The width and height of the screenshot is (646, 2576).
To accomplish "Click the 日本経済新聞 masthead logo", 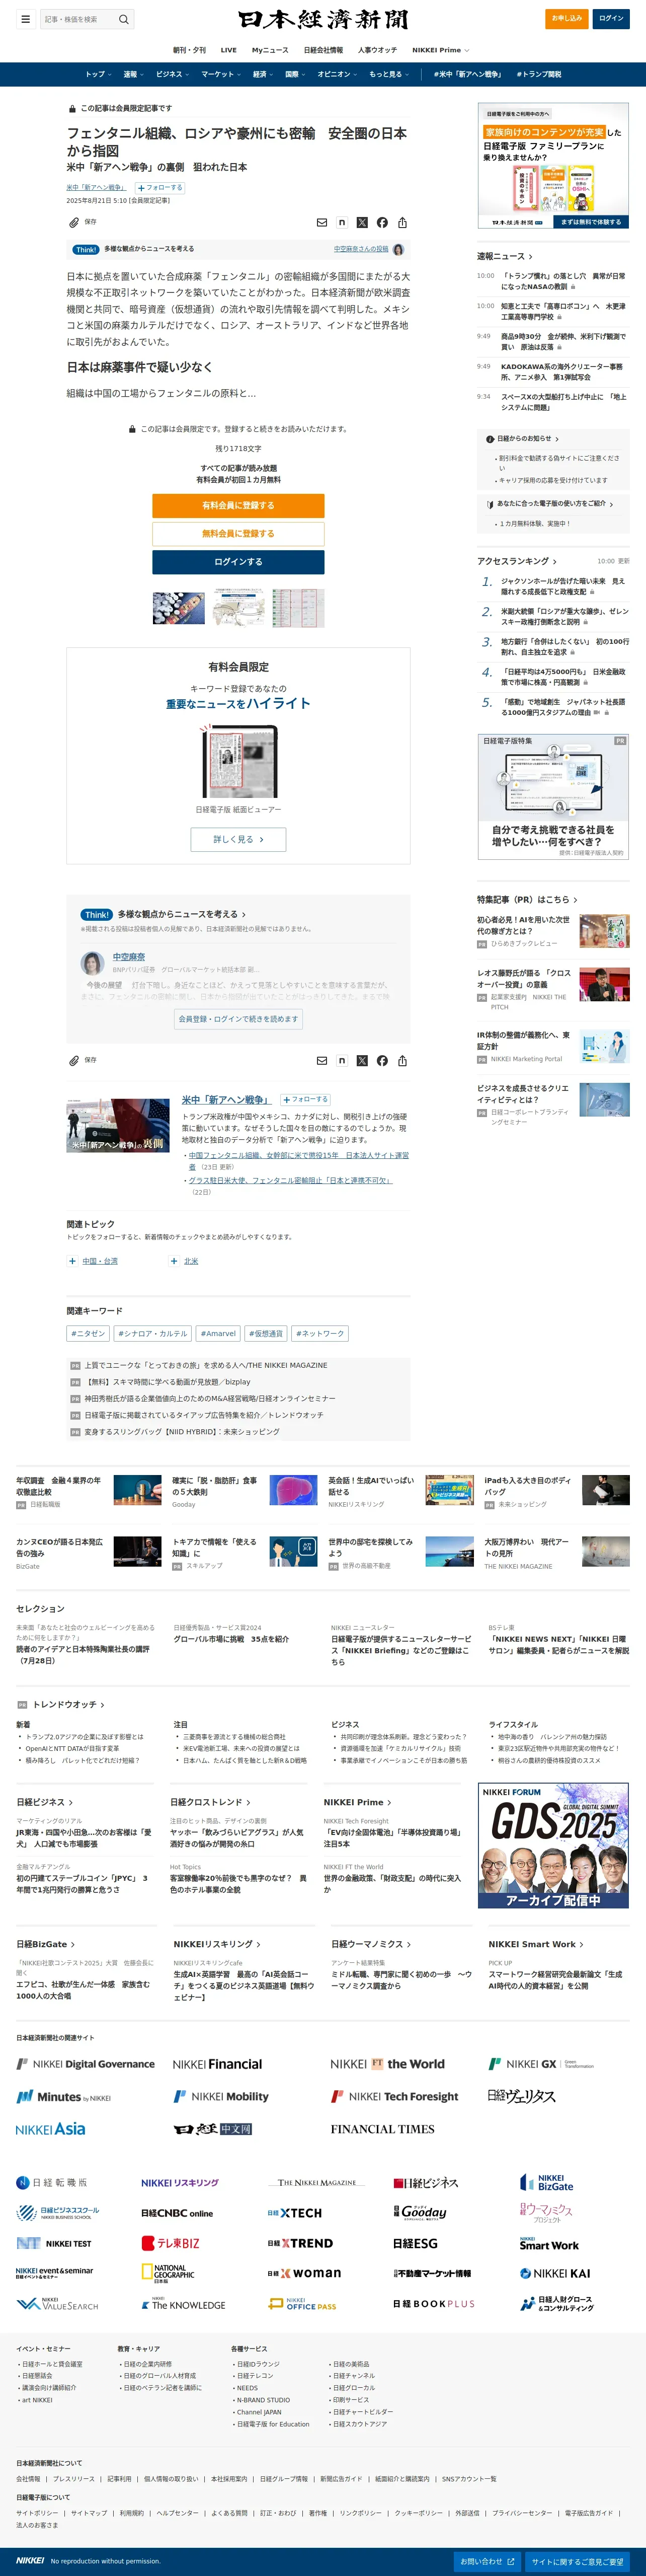I will [322, 19].
